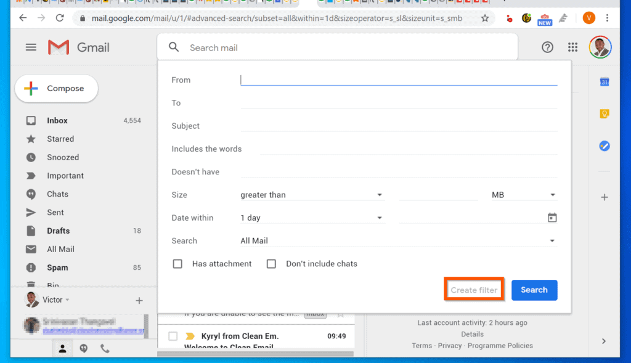The height and width of the screenshot is (363, 631).
Task: Click the From input field
Action: 399,80
